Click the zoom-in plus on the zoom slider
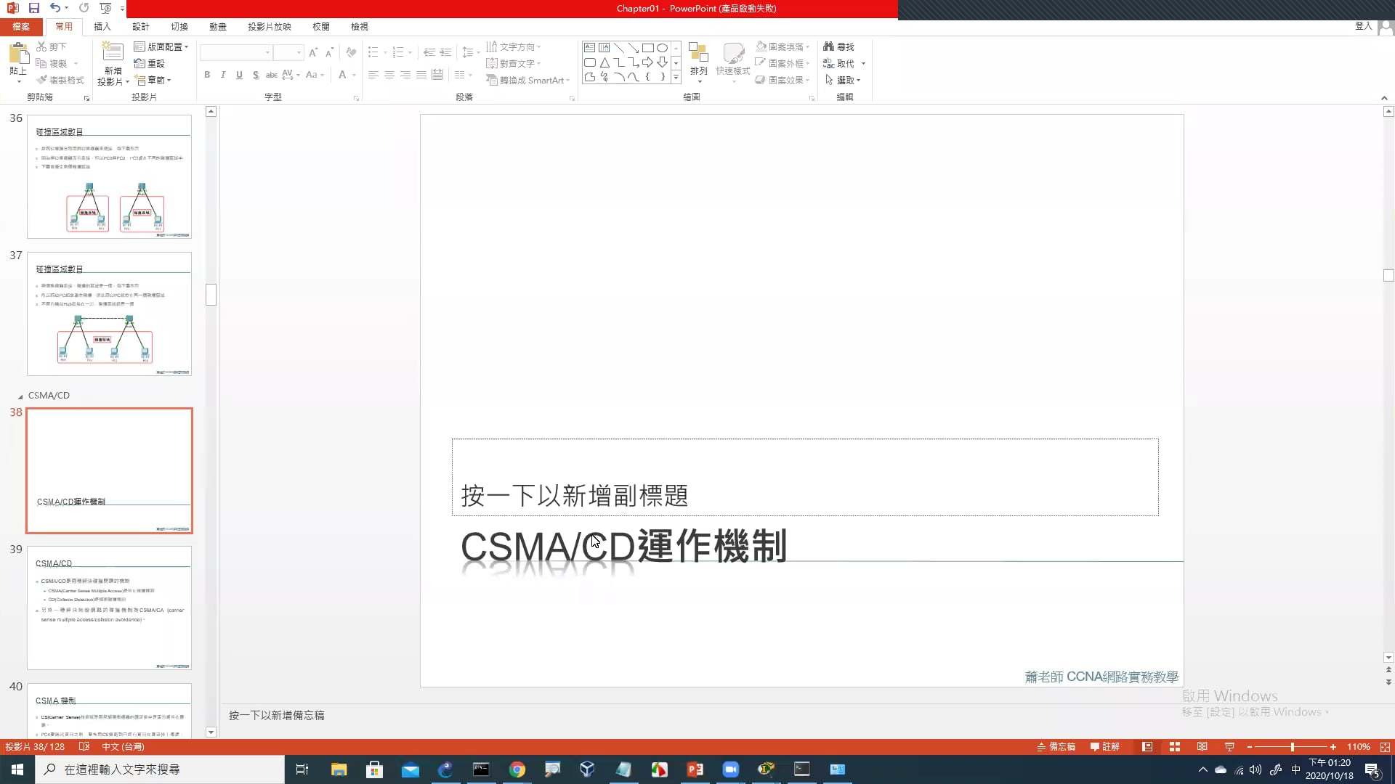This screenshot has width=1395, height=784. (x=1333, y=746)
